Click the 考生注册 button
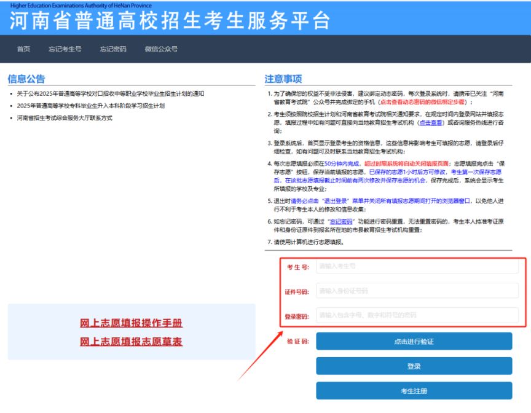The height and width of the screenshot is (413, 531). [x=414, y=391]
